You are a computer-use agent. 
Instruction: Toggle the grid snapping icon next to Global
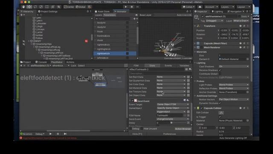coord(90,7)
